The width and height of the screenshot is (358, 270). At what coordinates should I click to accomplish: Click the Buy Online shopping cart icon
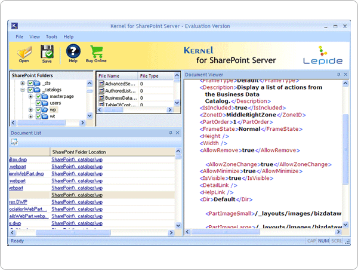[x=96, y=51]
